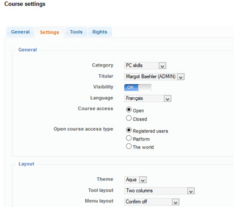Click Open course access type label

coord(83,129)
